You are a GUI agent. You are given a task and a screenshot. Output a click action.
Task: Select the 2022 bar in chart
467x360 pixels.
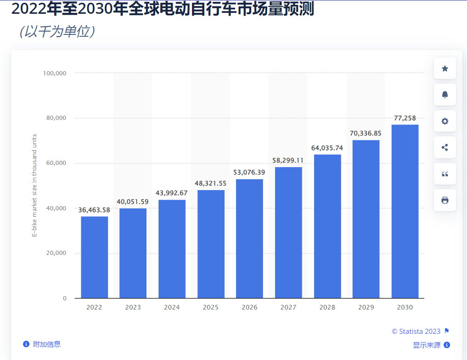[x=95, y=257]
